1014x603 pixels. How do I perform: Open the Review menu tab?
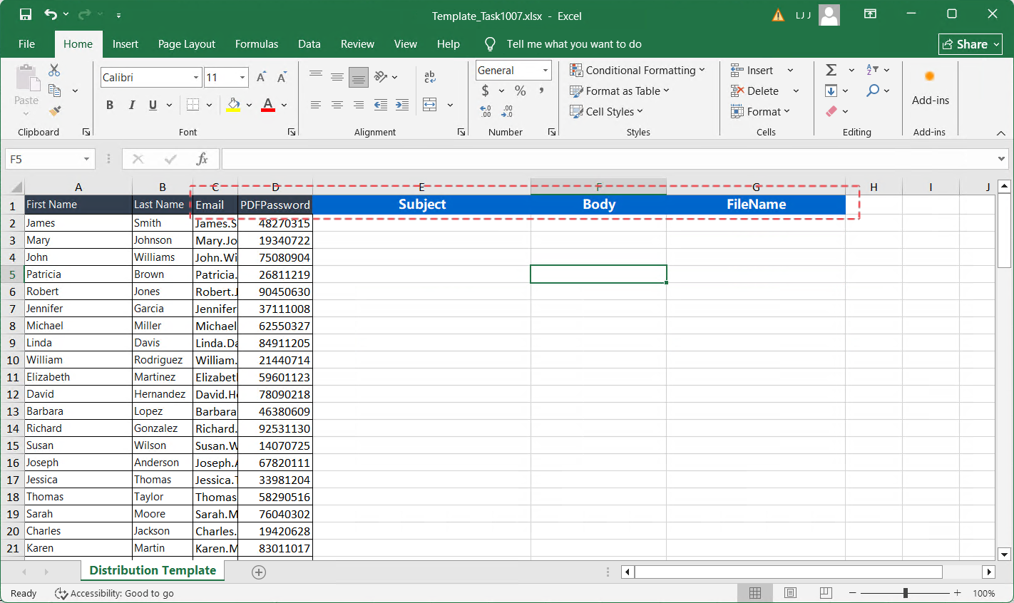click(x=357, y=44)
